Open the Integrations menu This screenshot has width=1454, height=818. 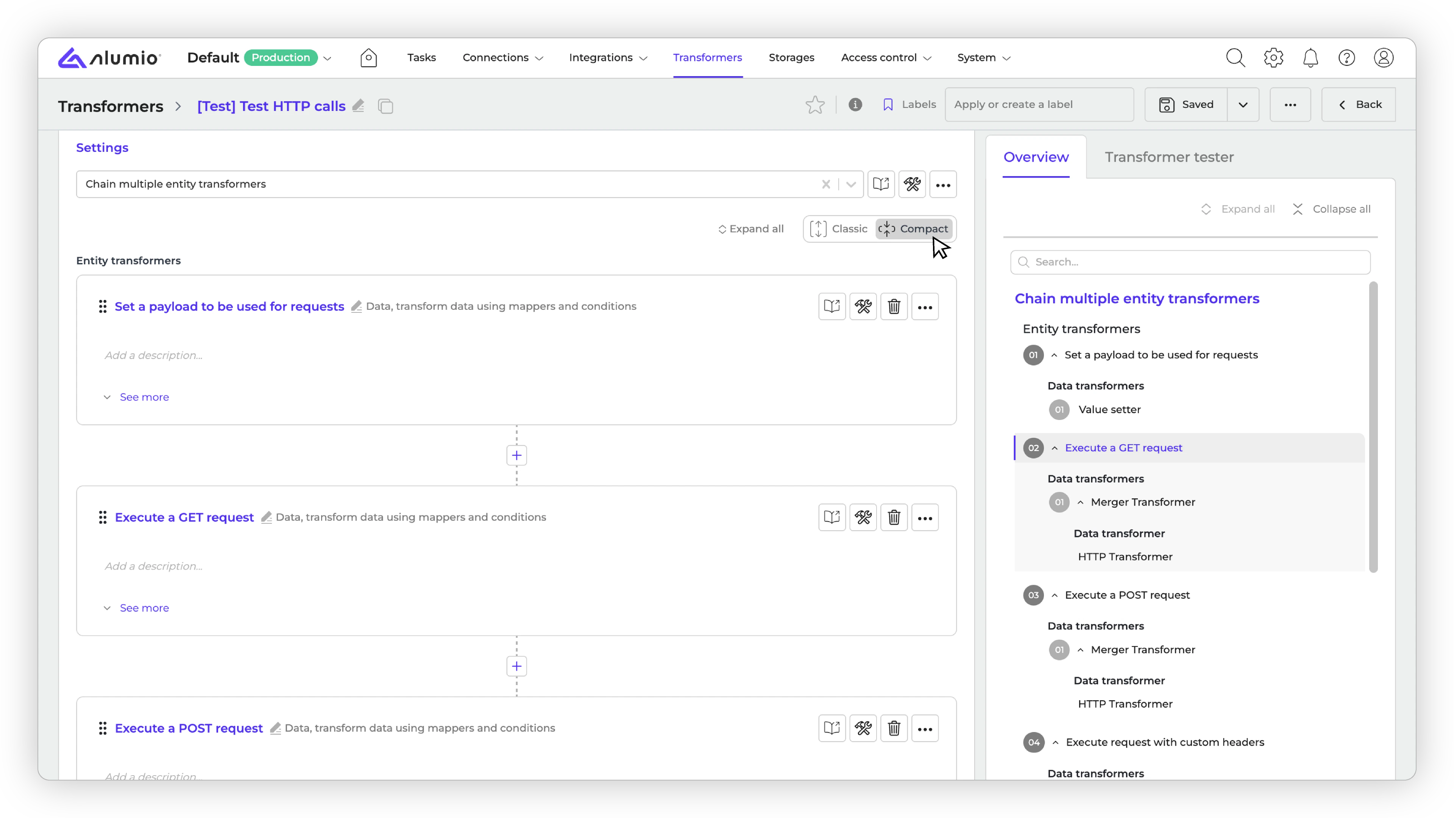coord(608,58)
